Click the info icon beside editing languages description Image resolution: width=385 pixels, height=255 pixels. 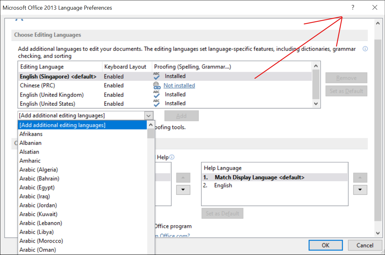tap(365, 49)
